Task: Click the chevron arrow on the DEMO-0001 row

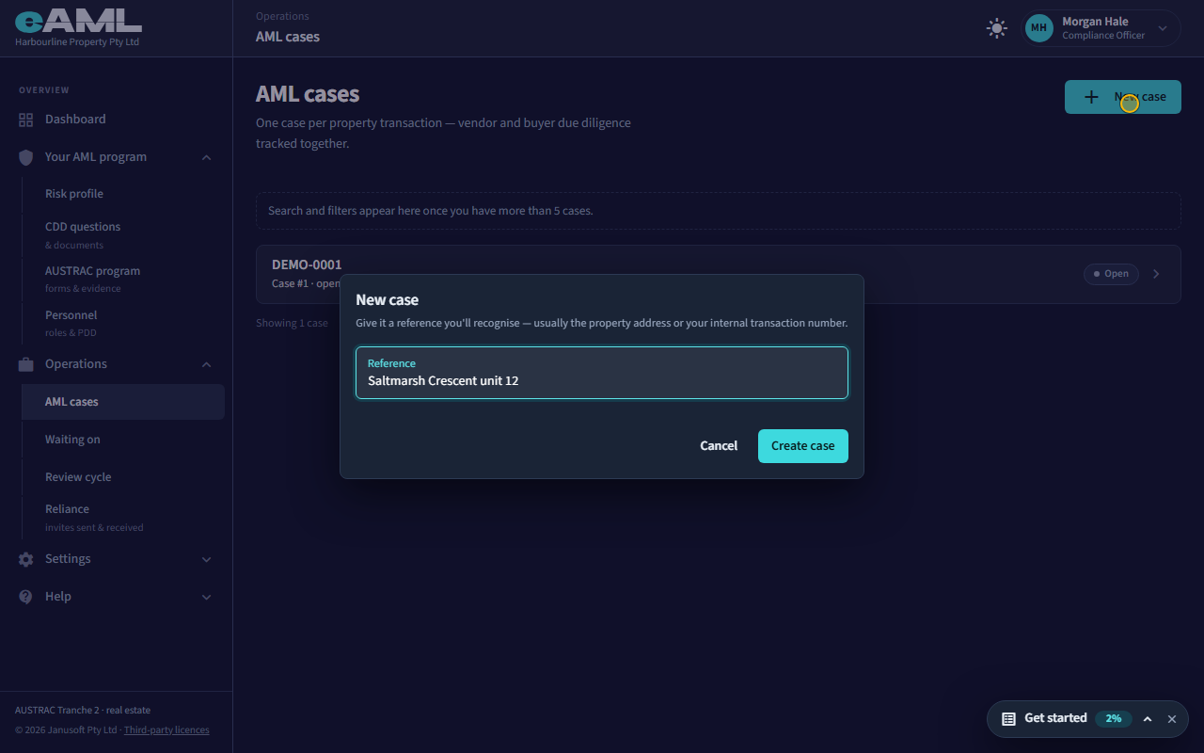Action: point(1157,274)
